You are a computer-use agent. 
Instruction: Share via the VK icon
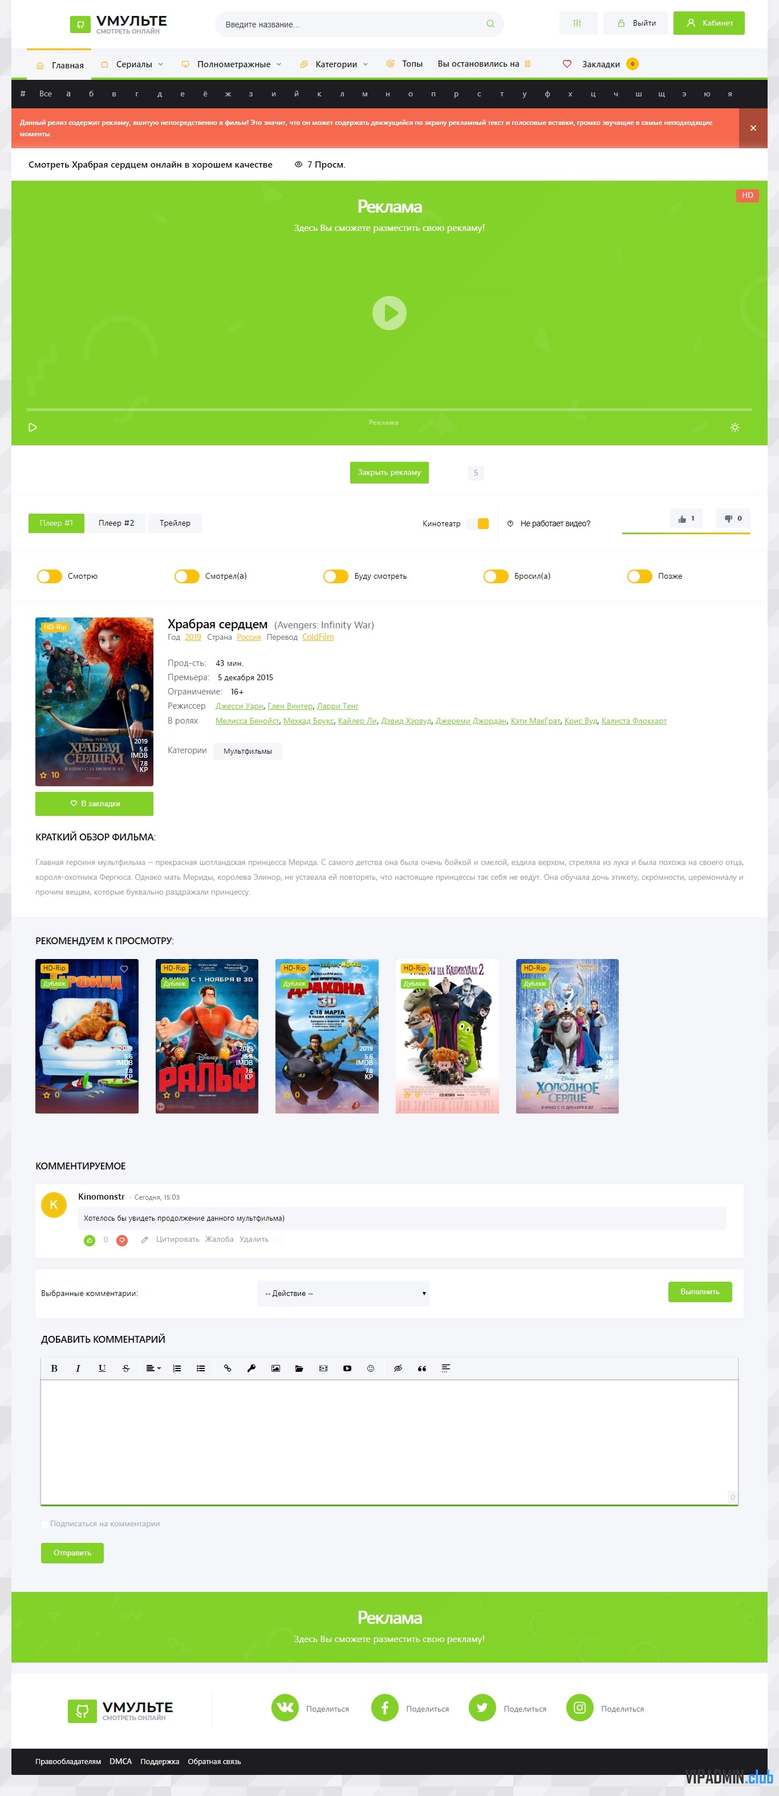(x=285, y=1708)
